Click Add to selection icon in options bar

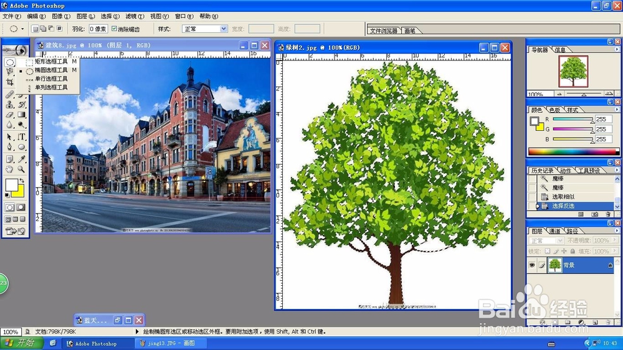point(43,29)
